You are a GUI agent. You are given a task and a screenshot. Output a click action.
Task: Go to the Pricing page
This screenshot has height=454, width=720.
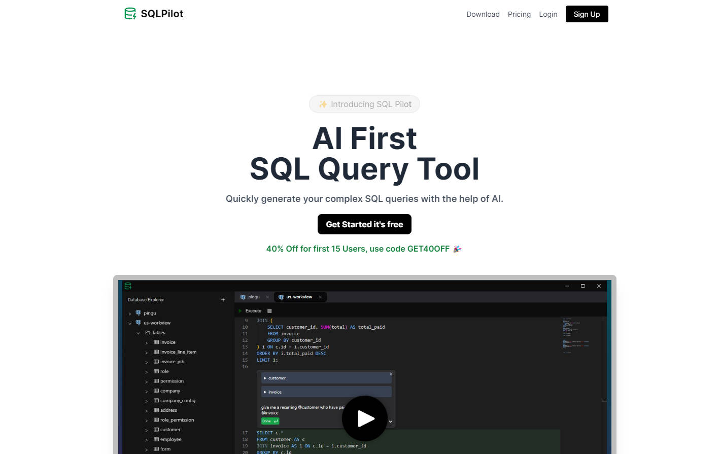[519, 14]
